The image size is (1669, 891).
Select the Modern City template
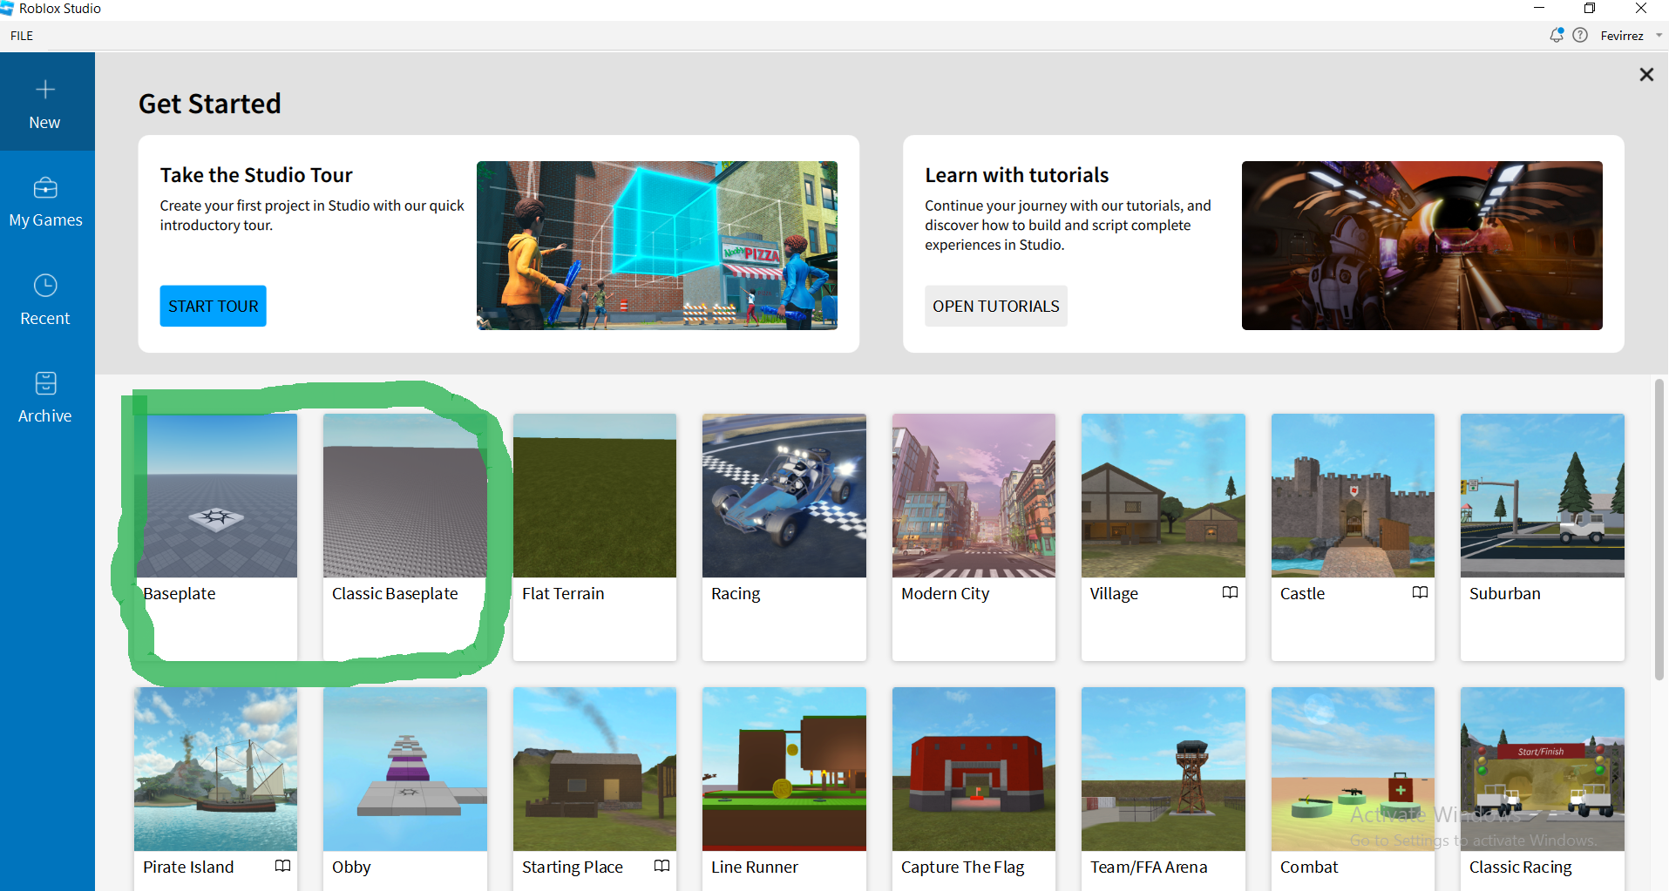(974, 537)
